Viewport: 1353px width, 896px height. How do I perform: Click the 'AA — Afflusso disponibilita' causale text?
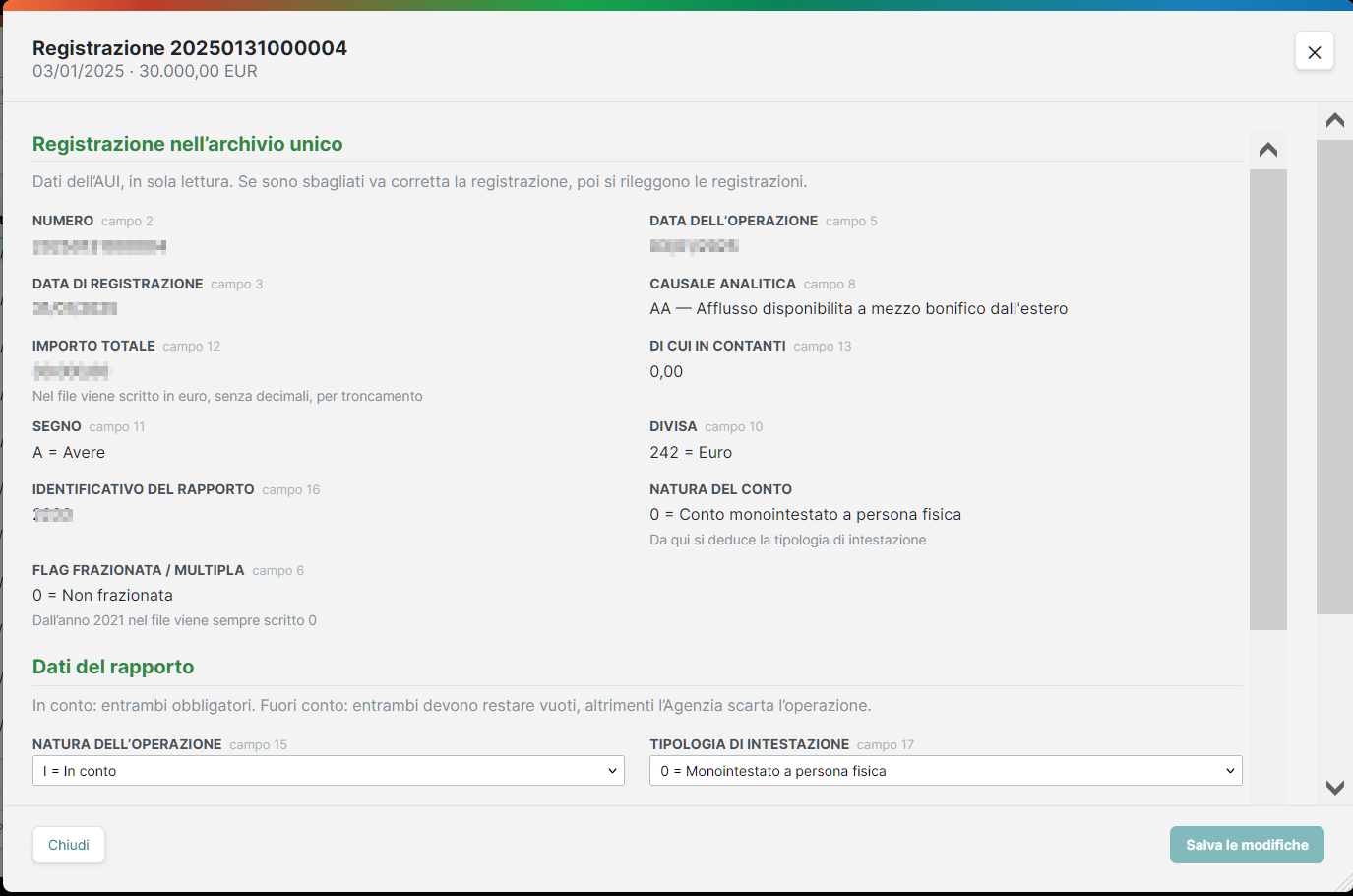(858, 309)
